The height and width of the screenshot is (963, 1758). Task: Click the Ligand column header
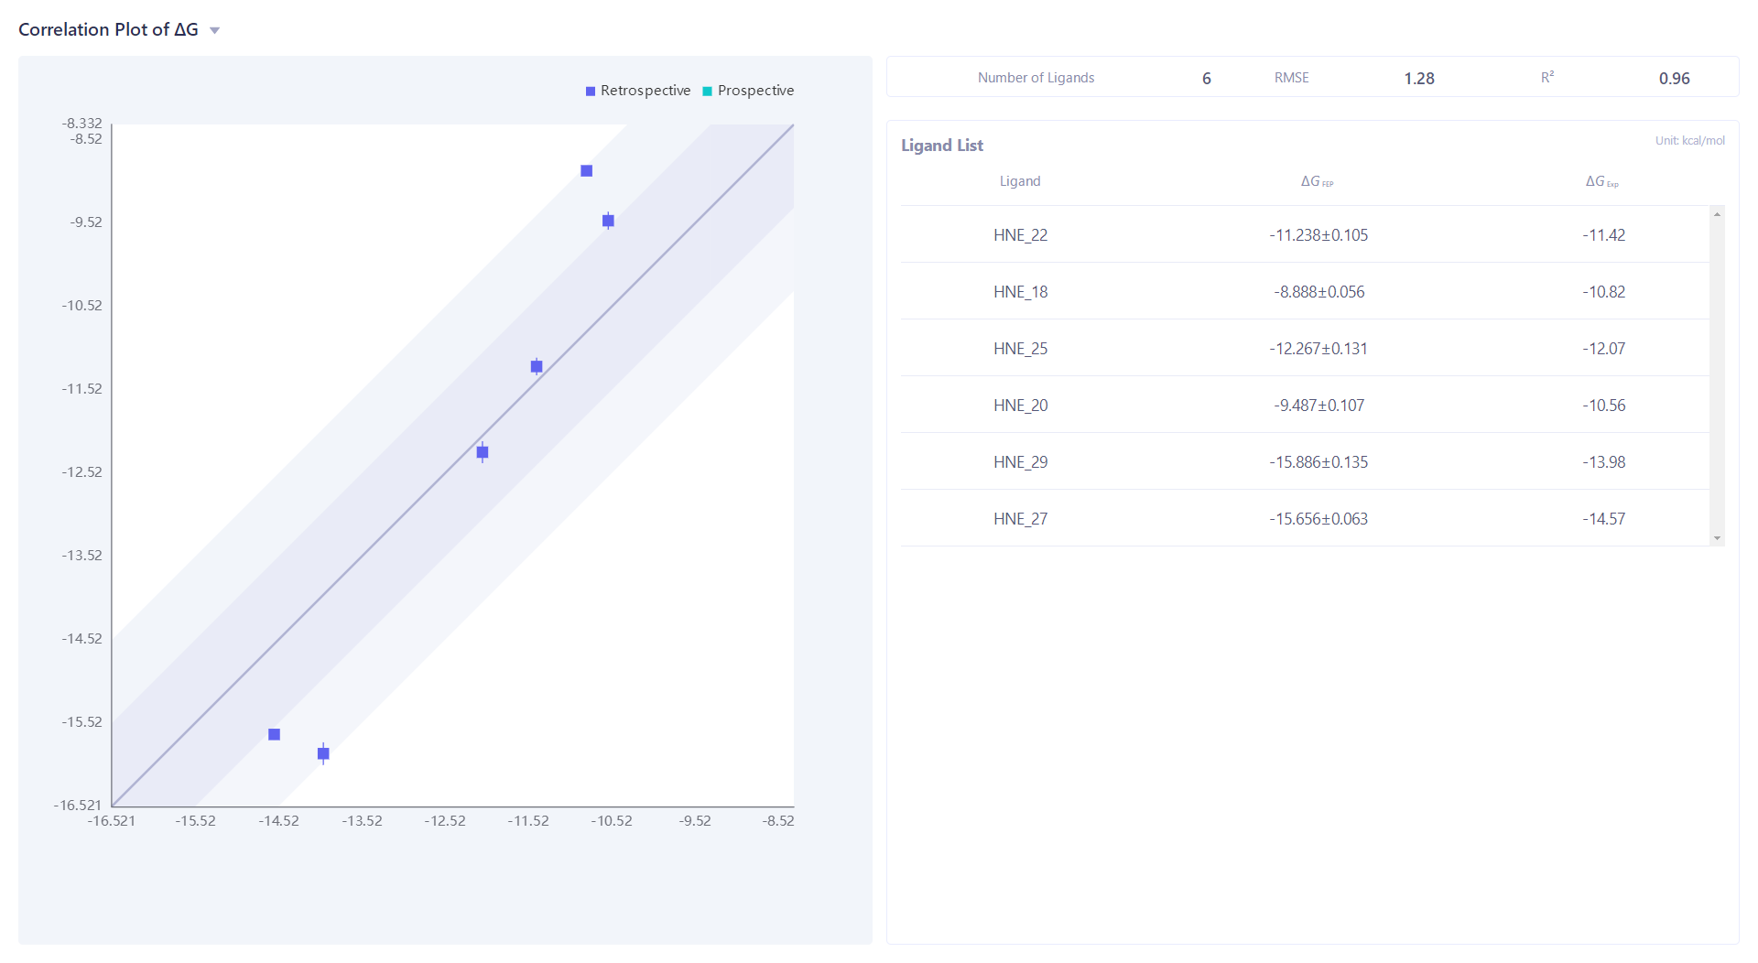tap(1019, 181)
